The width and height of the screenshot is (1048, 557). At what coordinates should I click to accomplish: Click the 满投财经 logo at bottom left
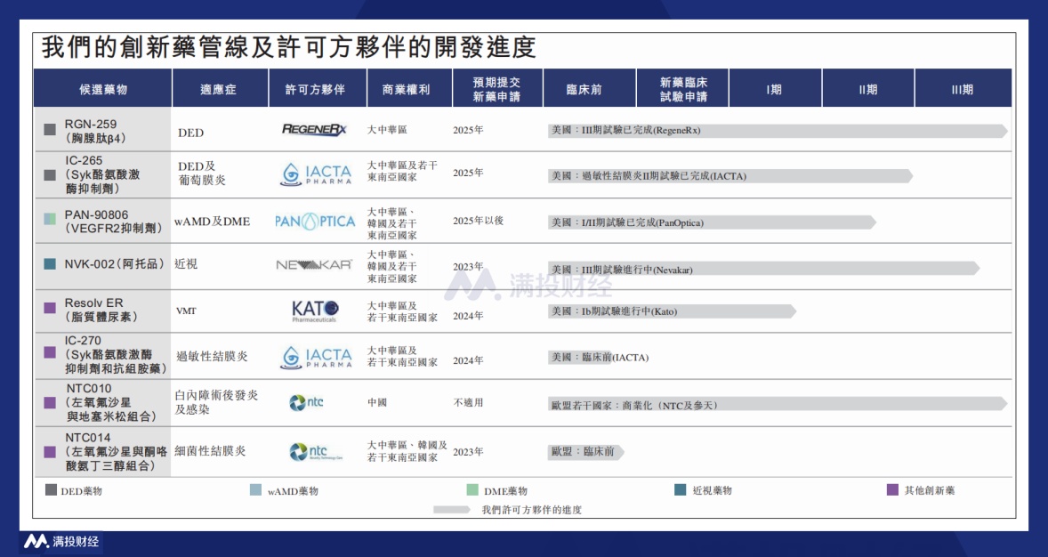61,541
